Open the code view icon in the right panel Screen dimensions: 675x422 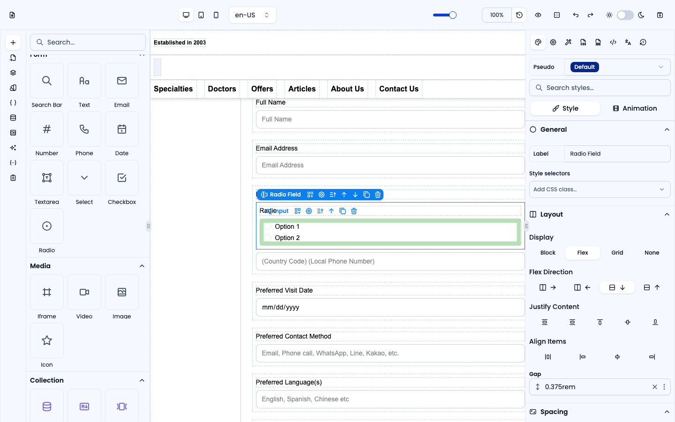tap(613, 42)
